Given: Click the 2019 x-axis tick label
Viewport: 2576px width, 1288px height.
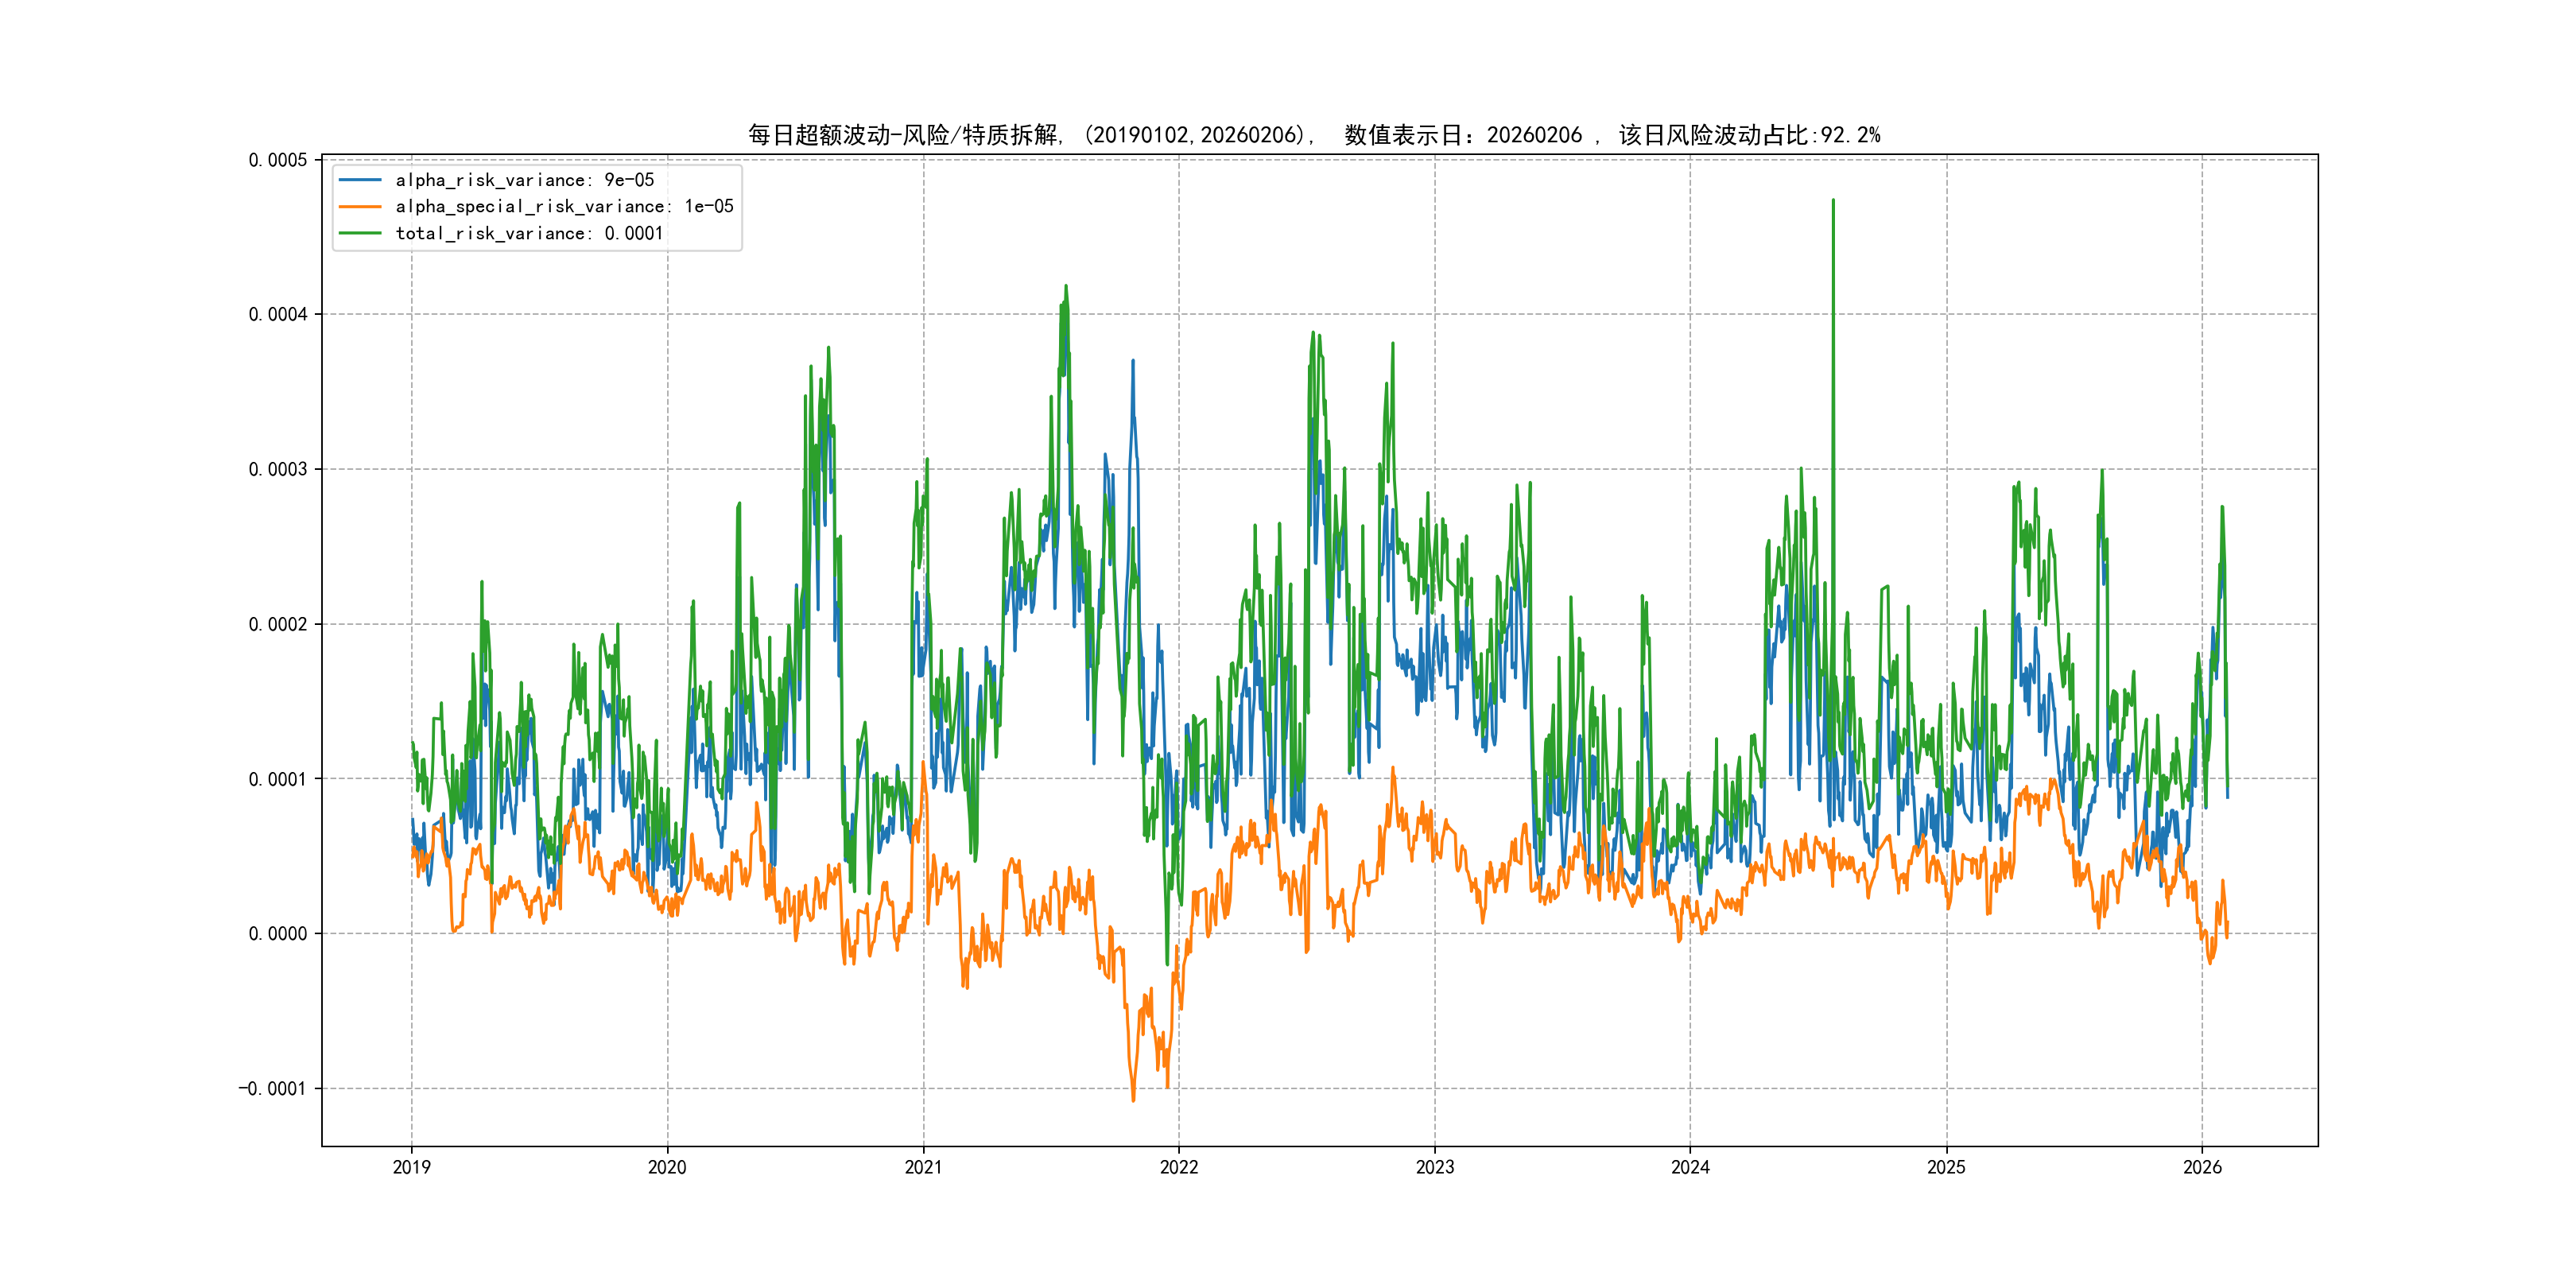Looking at the screenshot, I should pyautogui.click(x=411, y=1167).
